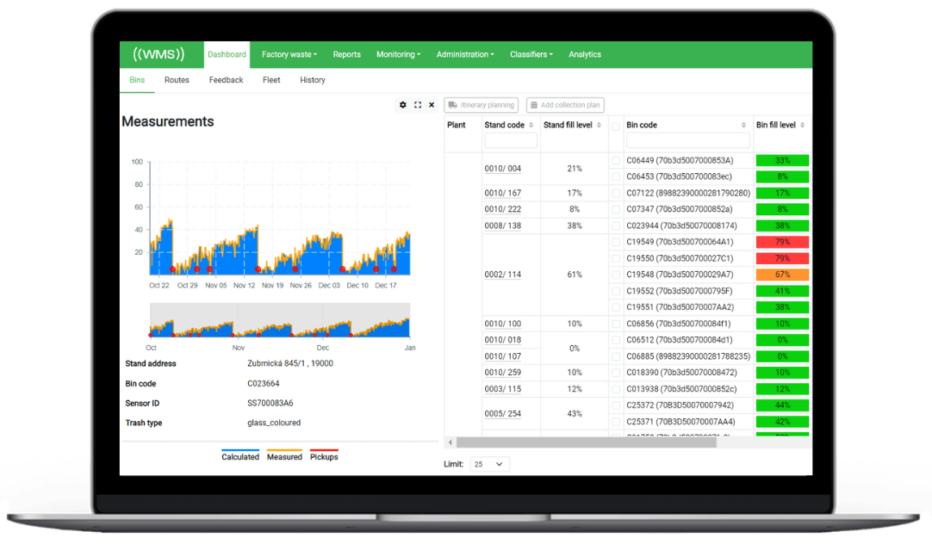Image resolution: width=932 pixels, height=544 pixels.
Task: Click the green 33% fill level bar
Action: tap(782, 161)
